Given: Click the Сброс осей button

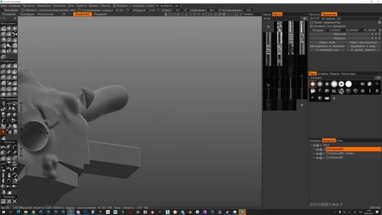Looking at the screenshot, I should (x=327, y=42).
